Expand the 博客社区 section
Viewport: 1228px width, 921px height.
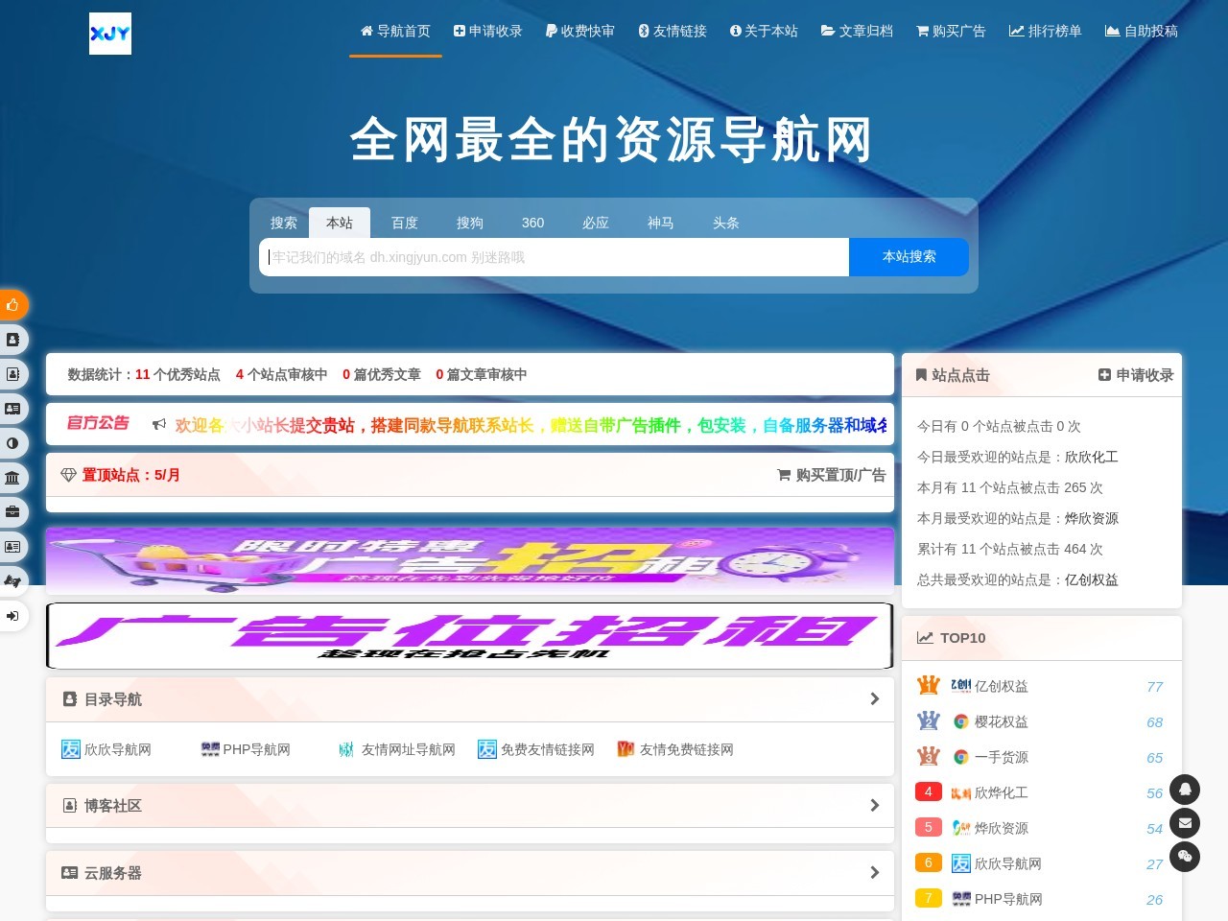click(x=469, y=805)
